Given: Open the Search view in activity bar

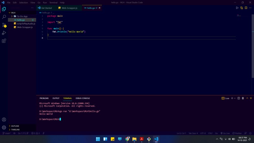Looking at the screenshot, I should click(4, 17).
